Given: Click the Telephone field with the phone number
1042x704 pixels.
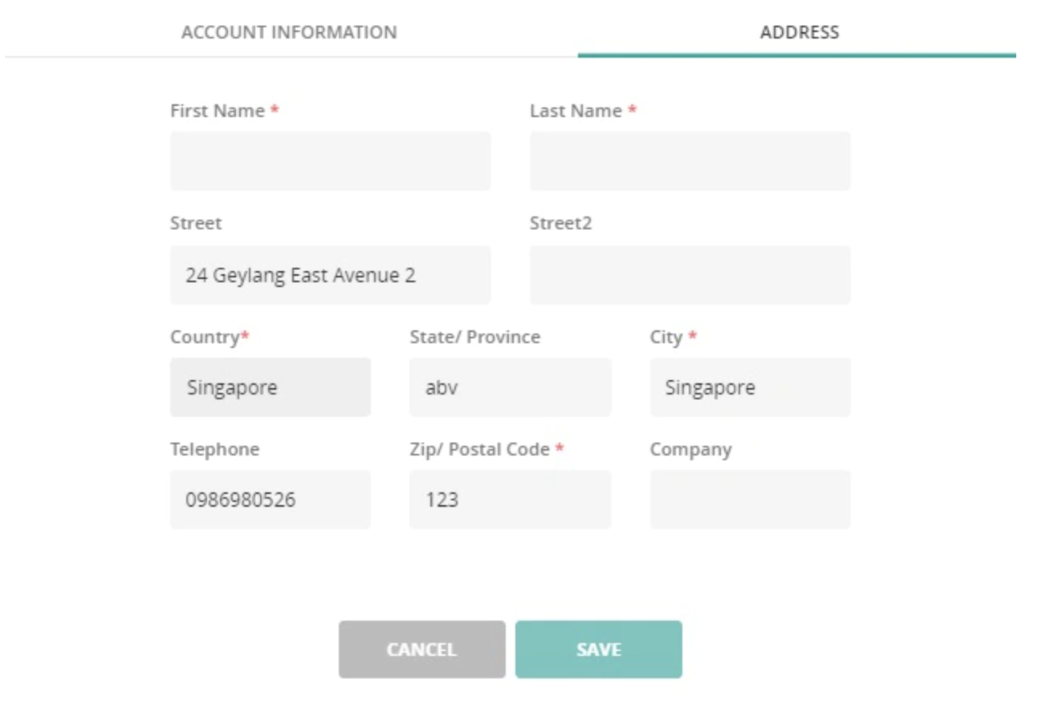Looking at the screenshot, I should pos(271,498).
